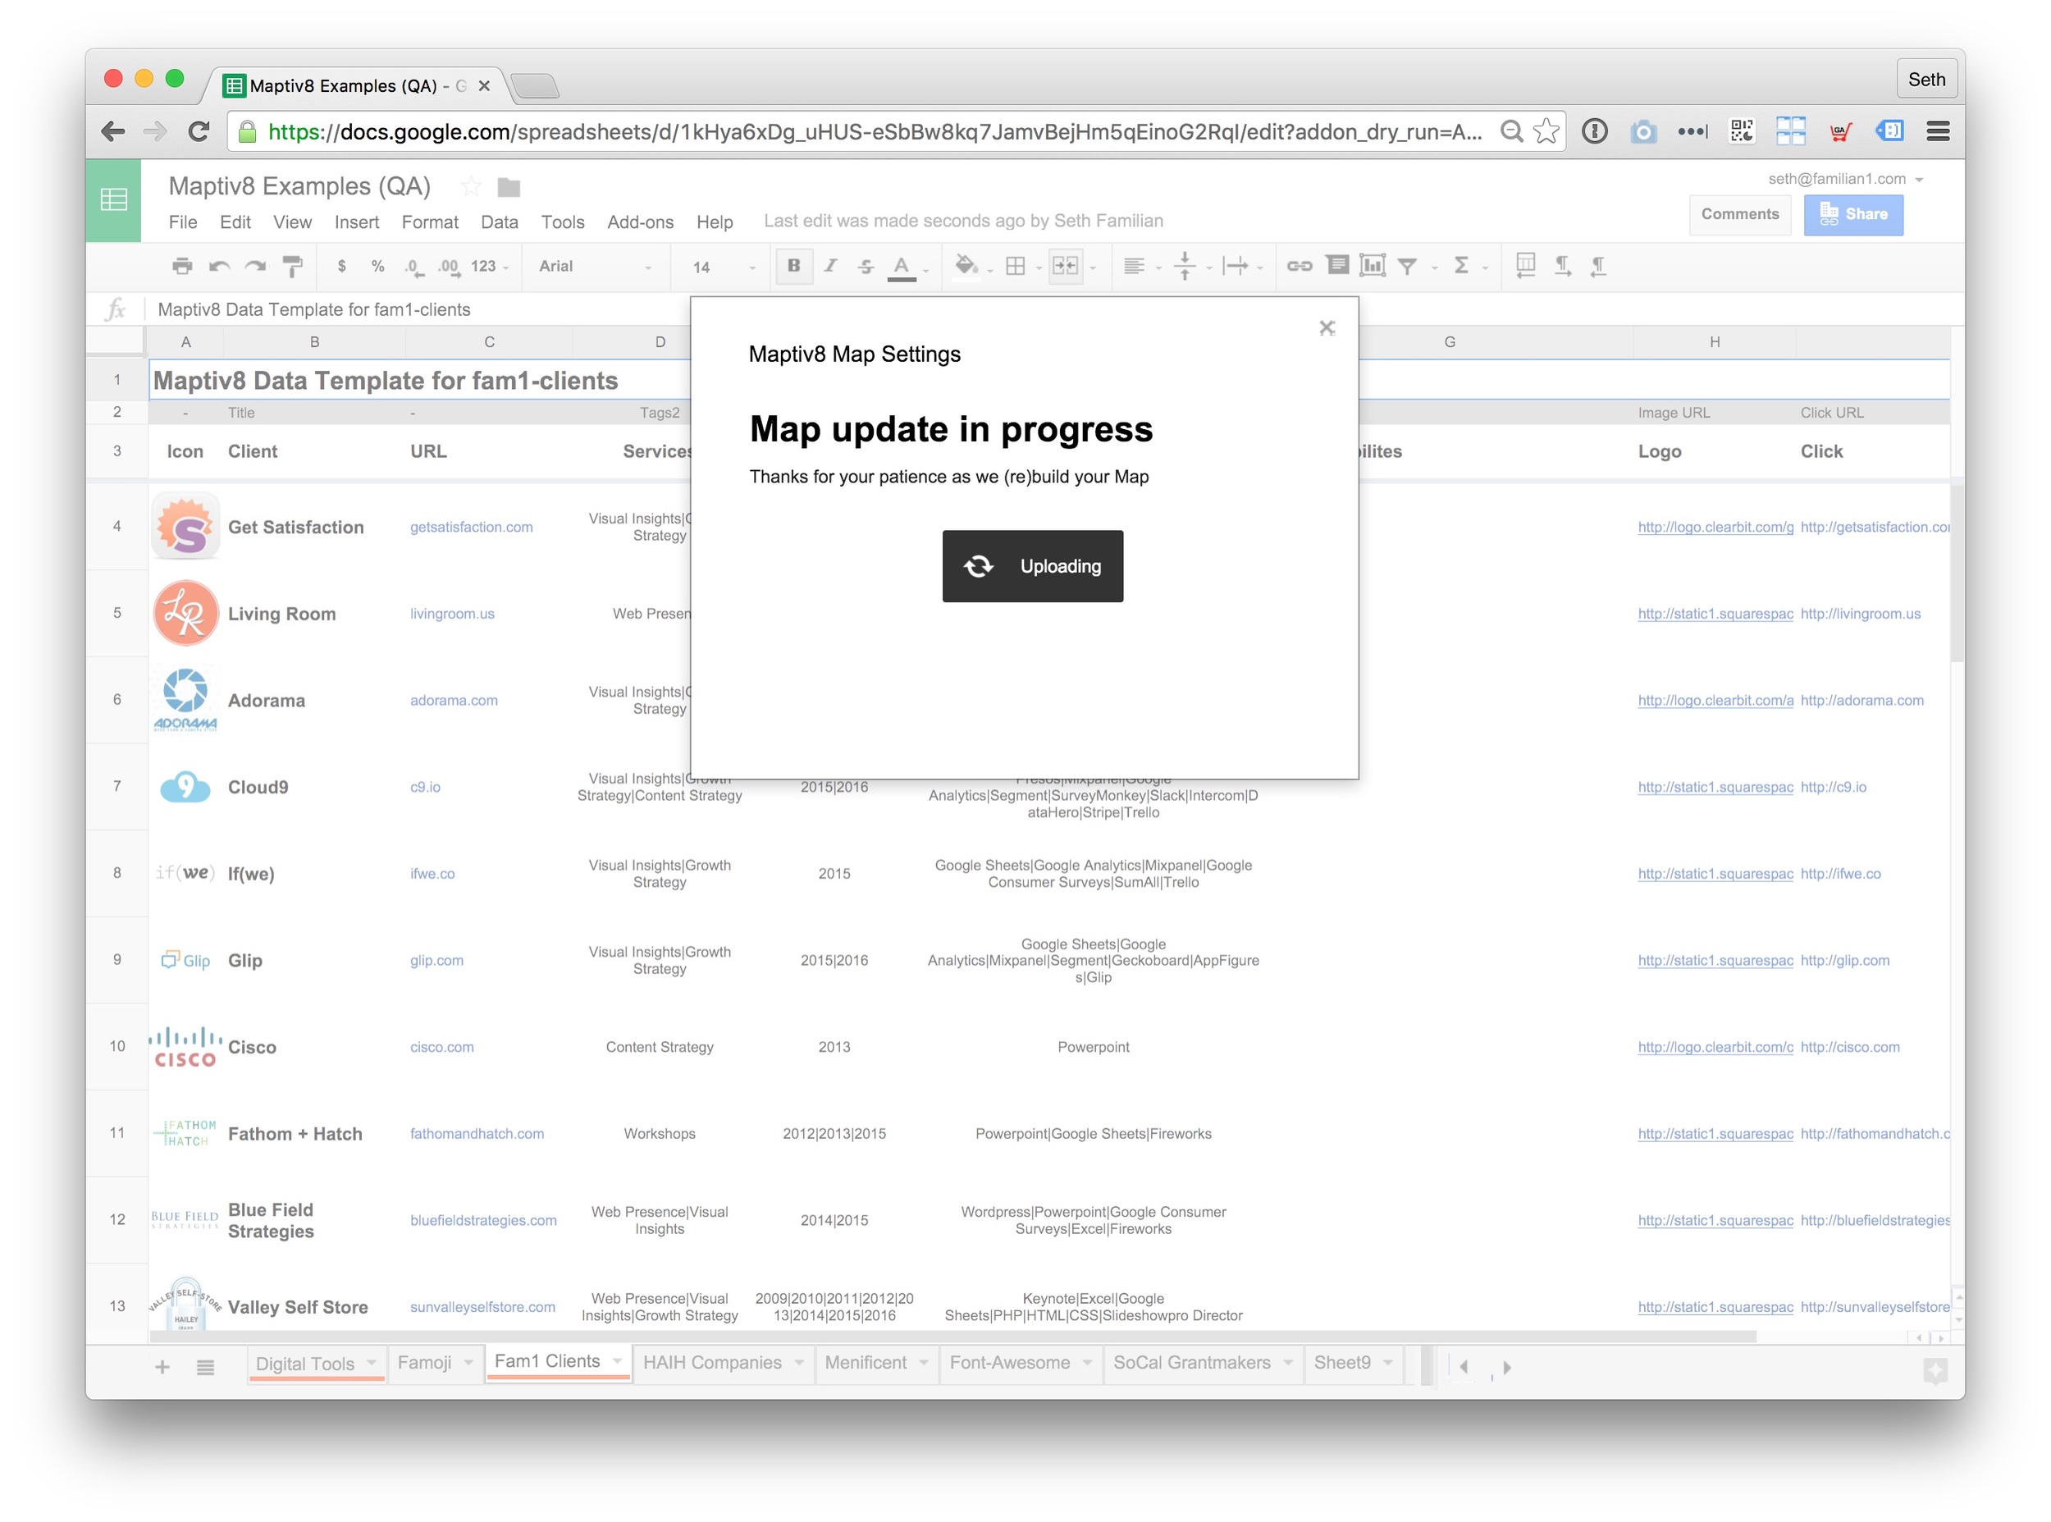The height and width of the screenshot is (1522, 2051).
Task: Insert a link via chain icon
Action: pyautogui.click(x=1300, y=267)
